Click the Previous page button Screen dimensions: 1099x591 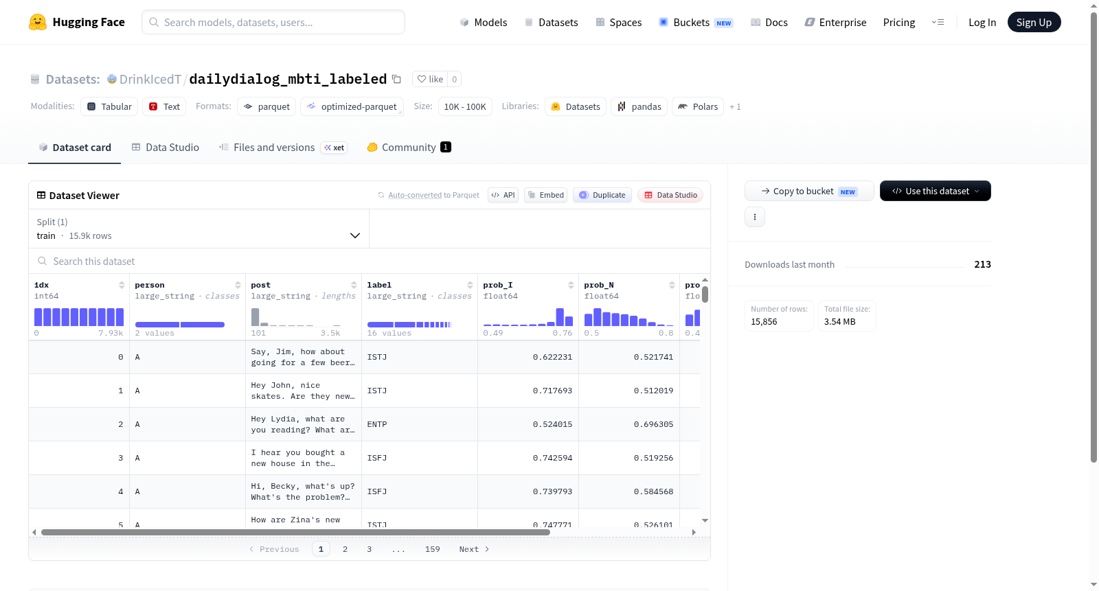(x=274, y=549)
